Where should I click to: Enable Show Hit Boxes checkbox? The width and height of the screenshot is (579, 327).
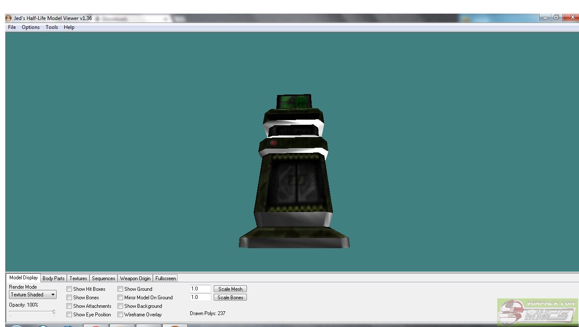point(69,289)
